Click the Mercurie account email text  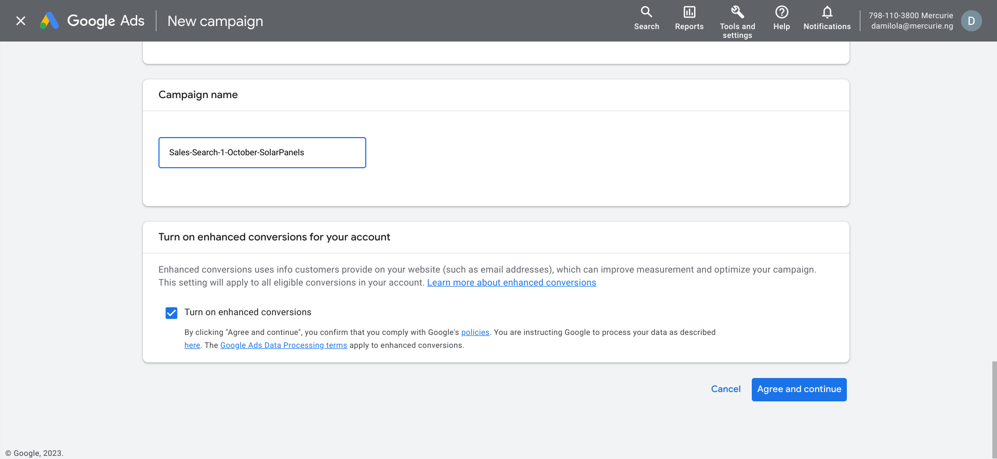(912, 26)
